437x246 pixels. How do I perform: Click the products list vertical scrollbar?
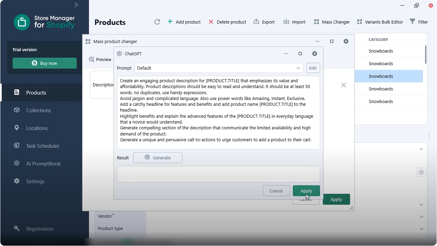click(x=426, y=54)
